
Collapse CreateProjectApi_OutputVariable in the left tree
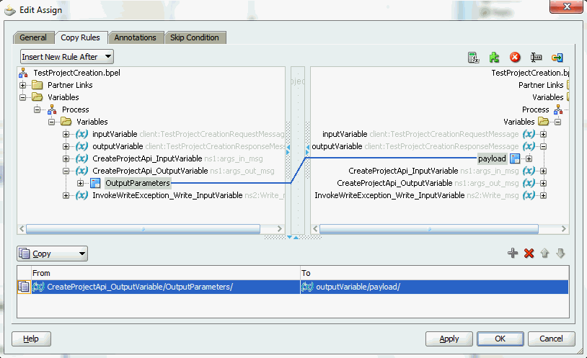(66, 171)
